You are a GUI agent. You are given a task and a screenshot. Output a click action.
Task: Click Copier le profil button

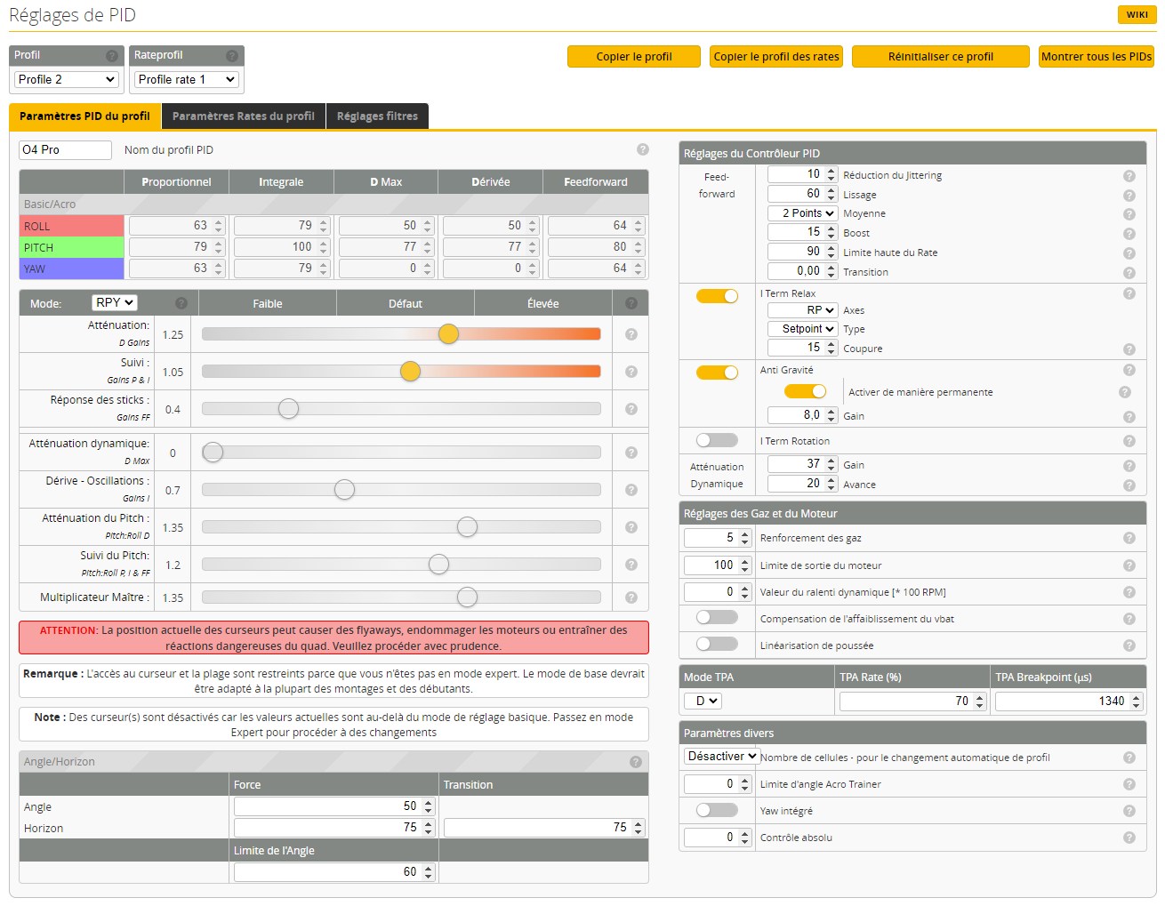pyautogui.click(x=634, y=57)
